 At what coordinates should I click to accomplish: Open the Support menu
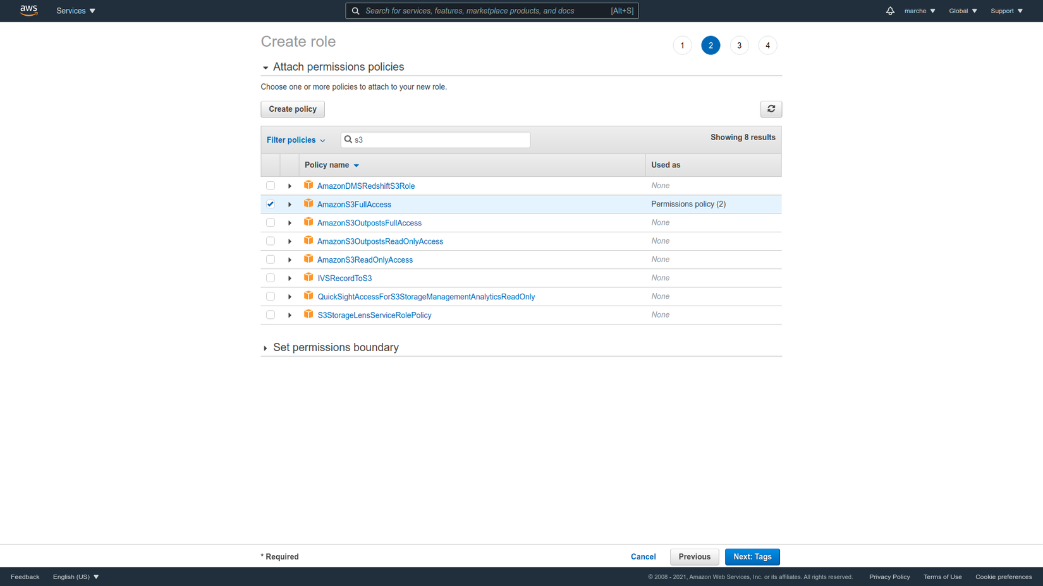point(1006,11)
